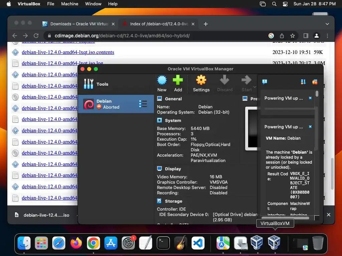Toggle the notification center speech-bubble icon
342x256 pixels.
tap(265, 82)
